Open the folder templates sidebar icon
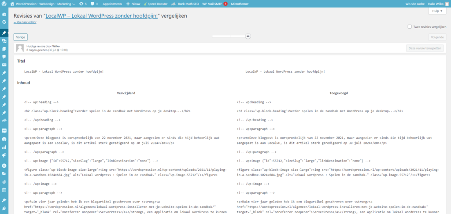This screenshot has height=214, width=451. 4,174
